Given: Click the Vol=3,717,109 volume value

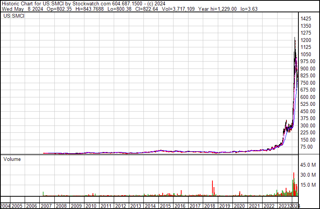Looking at the screenshot, I should click(178, 9).
